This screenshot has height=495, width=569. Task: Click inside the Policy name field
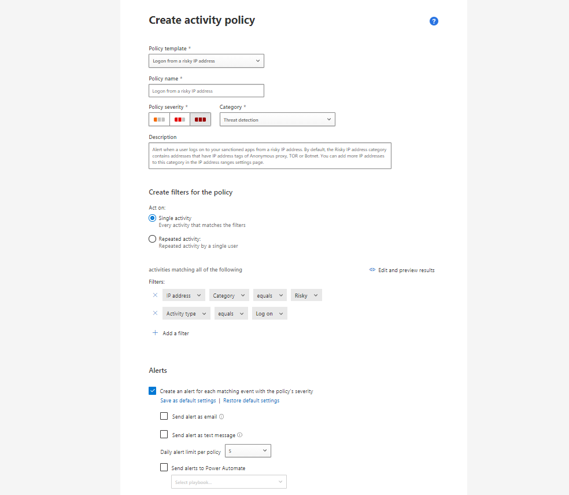[x=206, y=90]
